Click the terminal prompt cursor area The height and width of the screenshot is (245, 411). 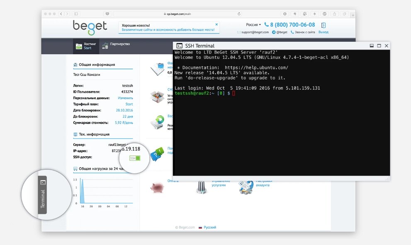233,94
